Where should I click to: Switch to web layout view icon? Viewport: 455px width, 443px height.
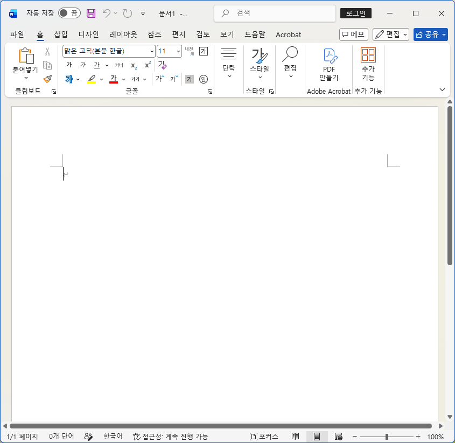point(338,437)
